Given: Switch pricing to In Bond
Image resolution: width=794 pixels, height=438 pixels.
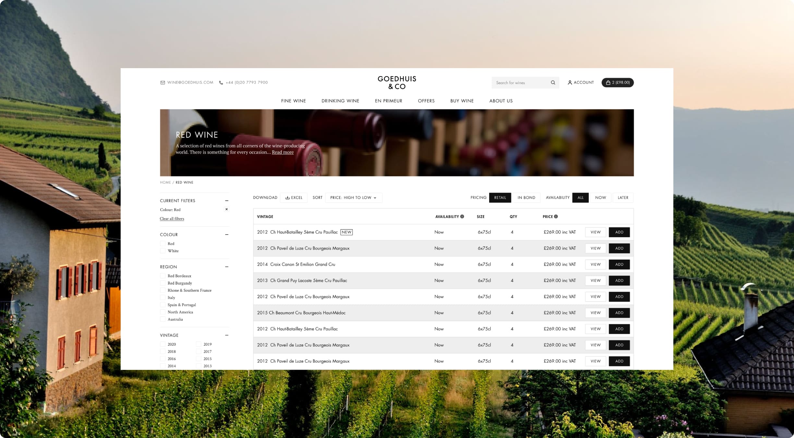Looking at the screenshot, I should tap(526, 198).
